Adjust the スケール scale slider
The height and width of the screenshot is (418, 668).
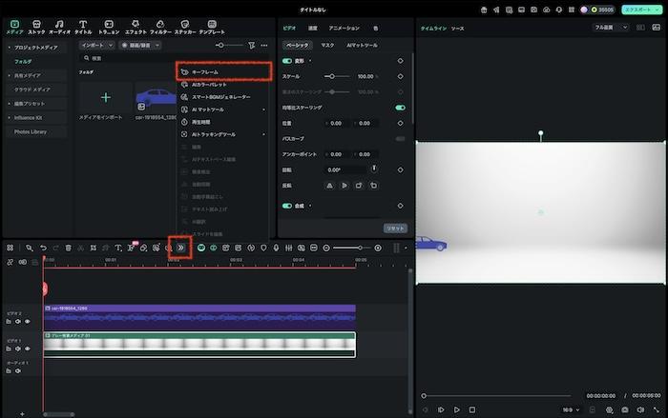pyautogui.click(x=331, y=75)
